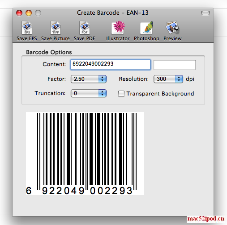Click the Barcode Options group label
This screenshot has width=227, height=225.
(49, 52)
